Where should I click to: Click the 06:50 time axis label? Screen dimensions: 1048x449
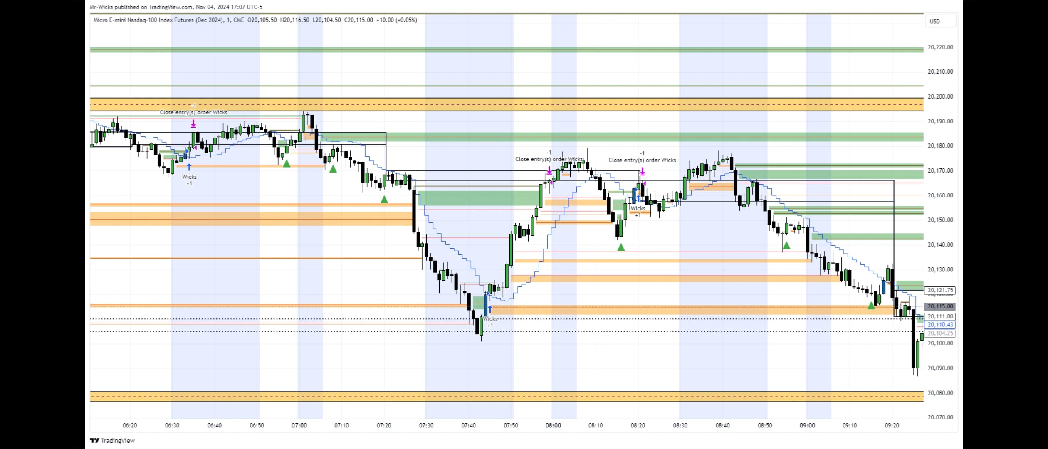257,426
